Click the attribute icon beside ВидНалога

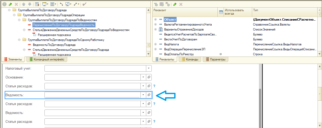pyautogui.click(x=161, y=44)
